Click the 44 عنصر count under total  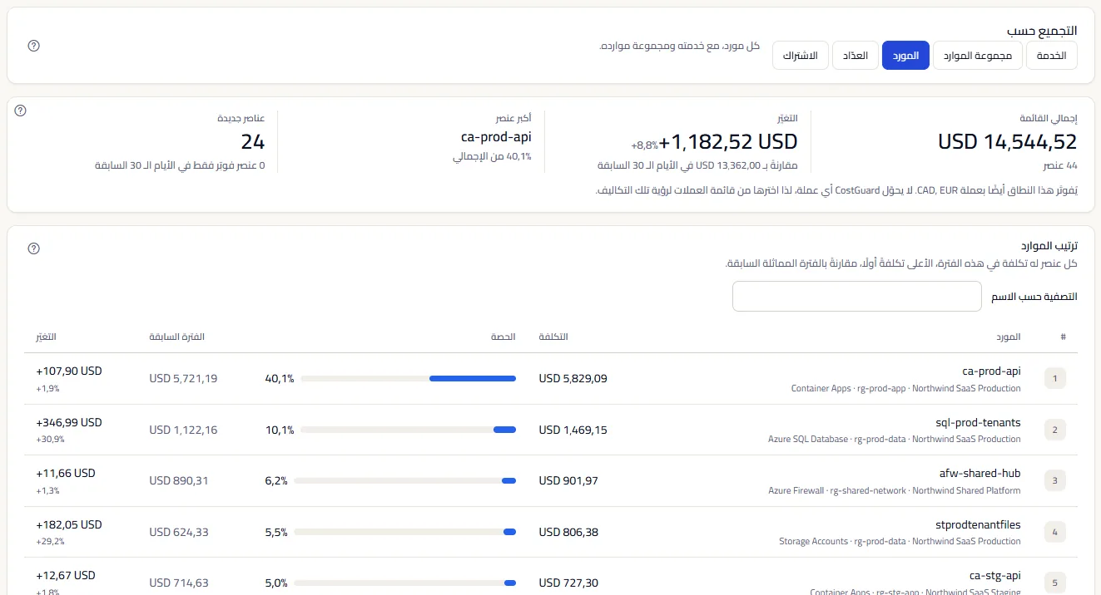pos(1060,165)
